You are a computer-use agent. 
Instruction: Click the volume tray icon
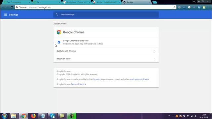tap(195, 116)
